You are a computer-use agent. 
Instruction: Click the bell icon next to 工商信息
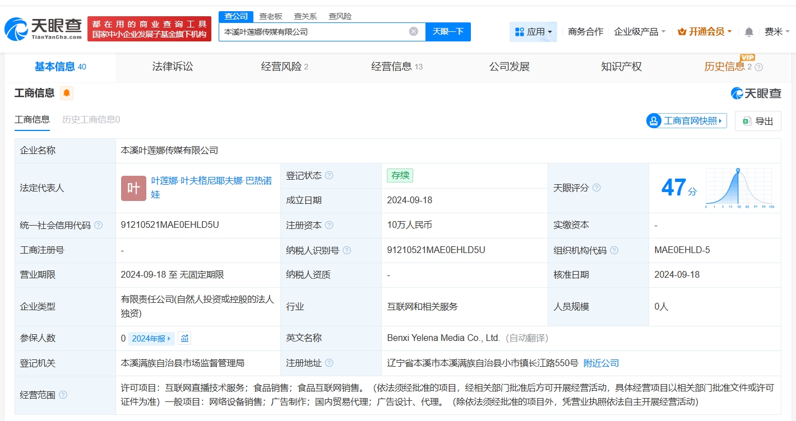click(67, 93)
